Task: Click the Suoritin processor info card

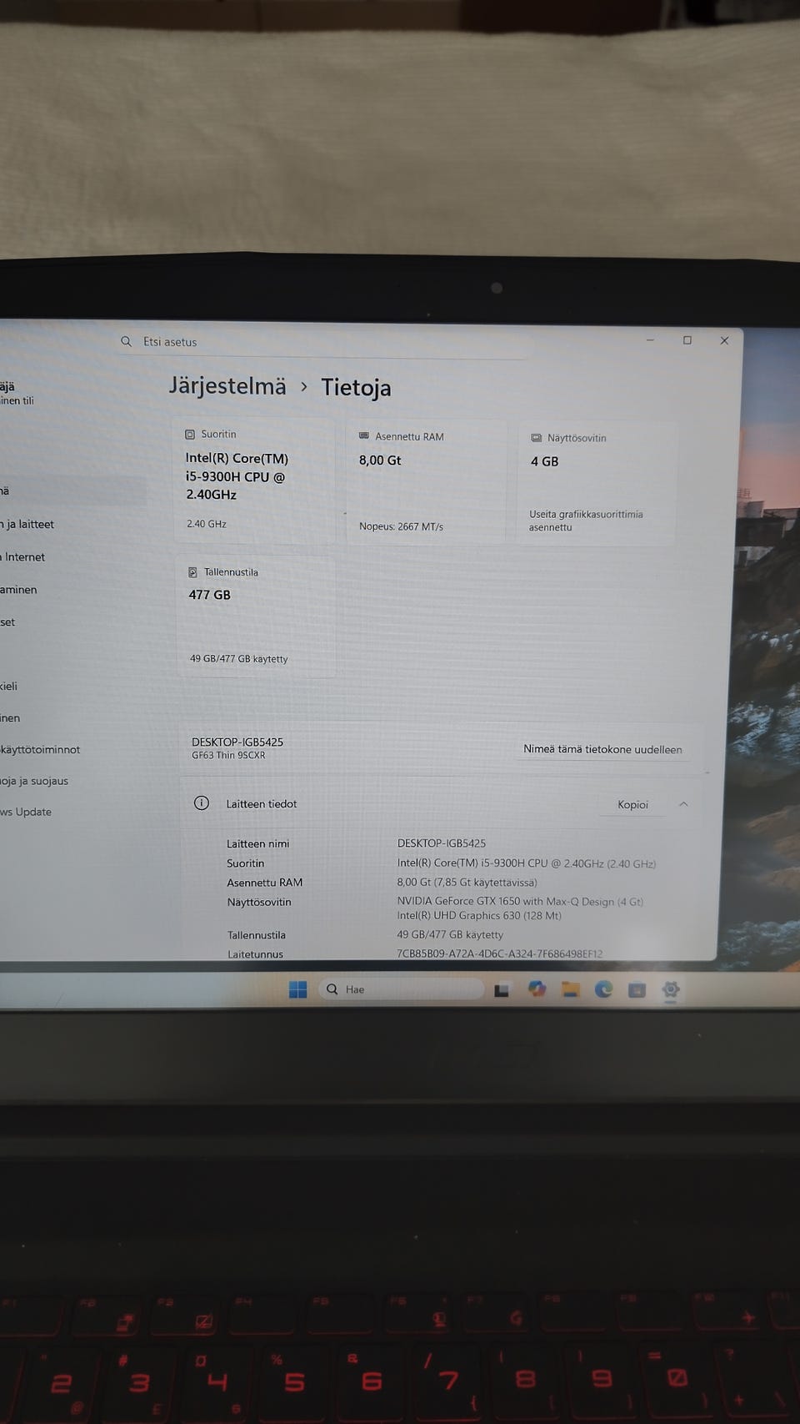Action: (254, 481)
